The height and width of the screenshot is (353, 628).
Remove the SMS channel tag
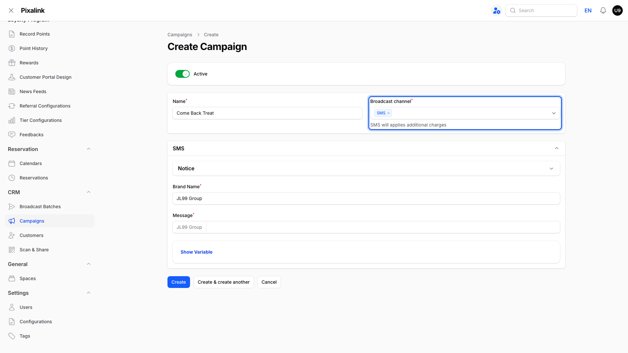[389, 113]
